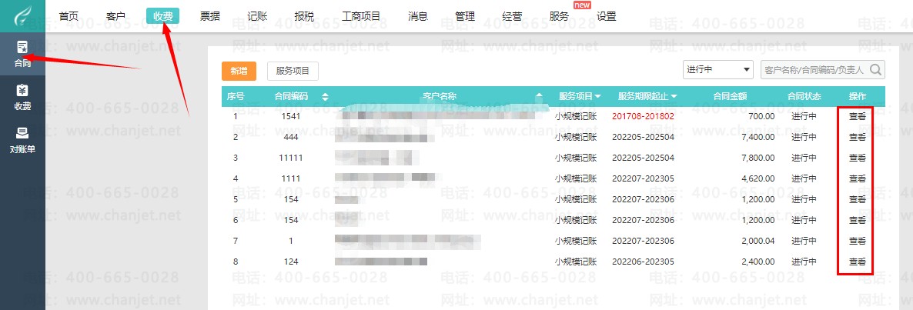Click 查看 for contract 124
The height and width of the screenshot is (310, 913).
click(857, 262)
